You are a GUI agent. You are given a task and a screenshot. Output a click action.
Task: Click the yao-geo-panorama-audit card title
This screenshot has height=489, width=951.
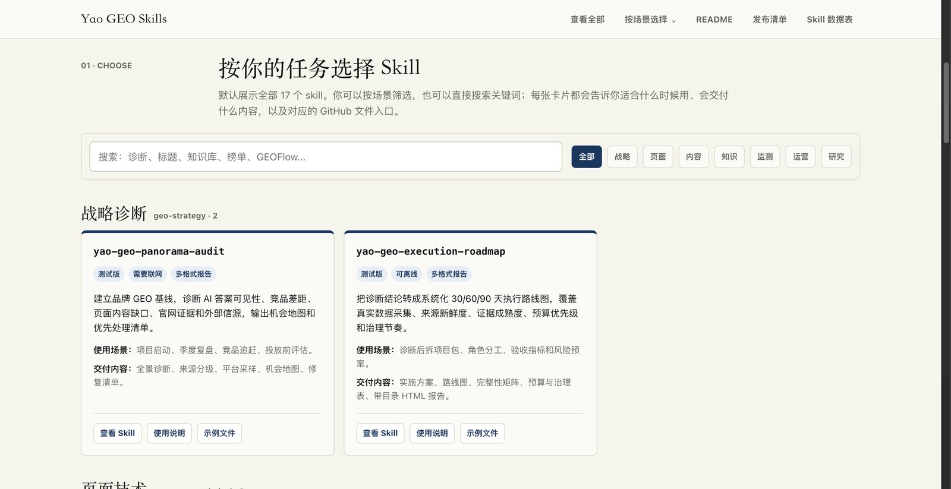[x=159, y=251]
